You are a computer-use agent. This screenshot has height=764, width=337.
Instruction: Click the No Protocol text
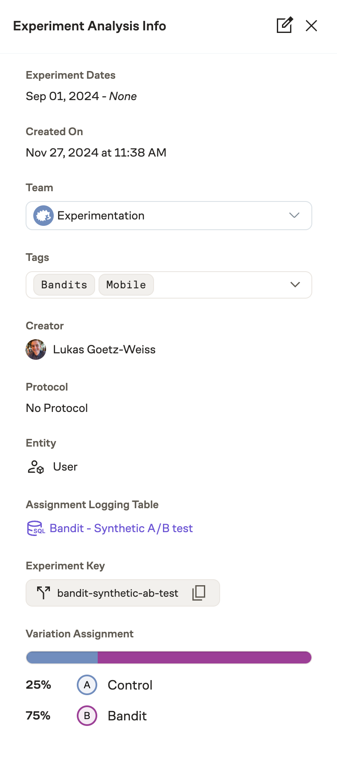click(57, 408)
